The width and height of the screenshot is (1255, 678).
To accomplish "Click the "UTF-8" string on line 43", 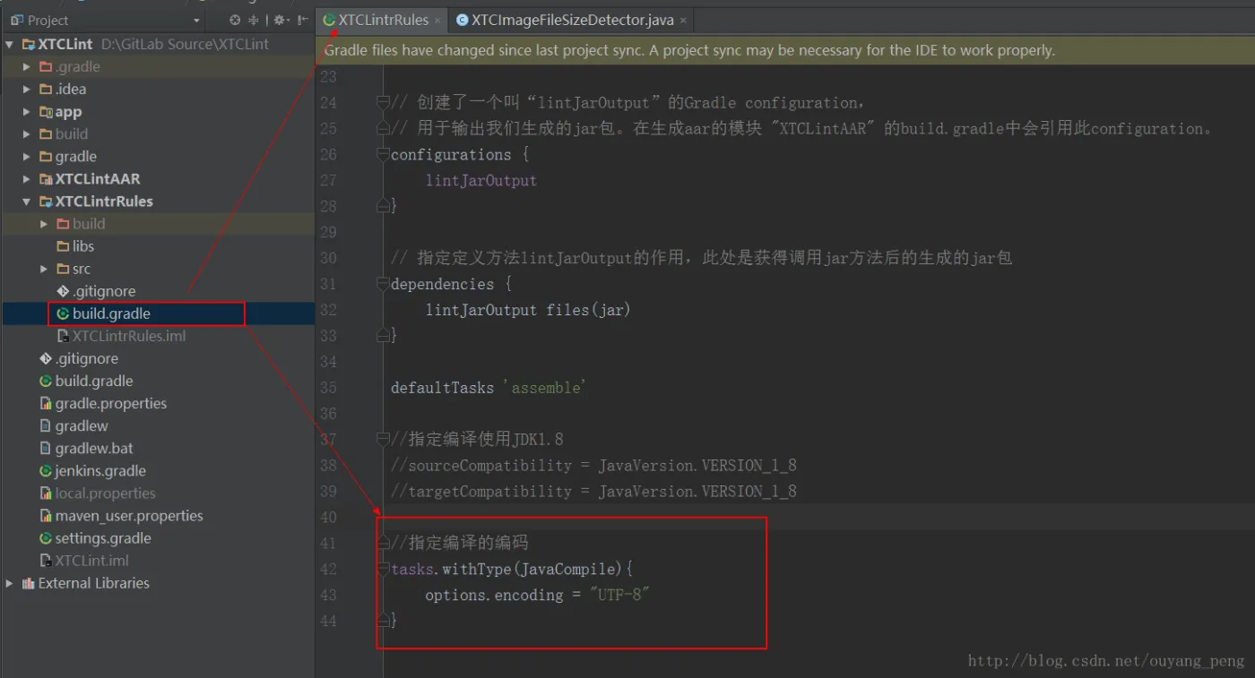I will point(619,595).
